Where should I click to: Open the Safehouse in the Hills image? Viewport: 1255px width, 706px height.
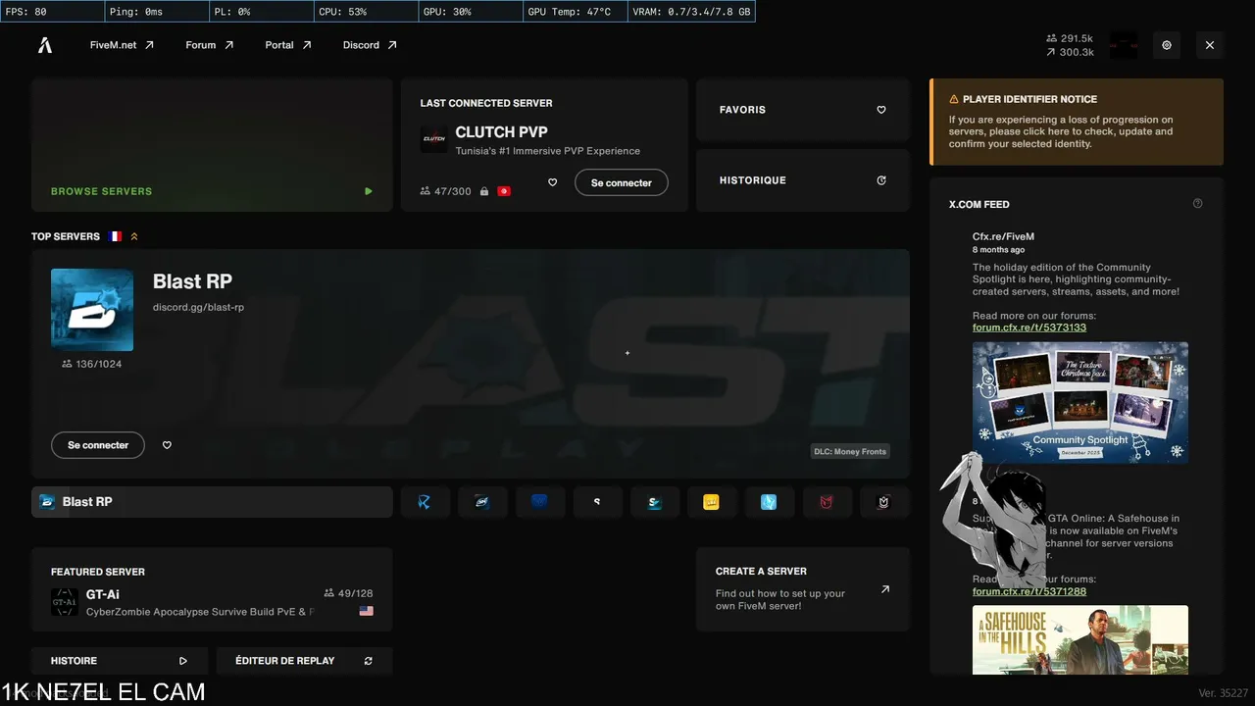1080,640
